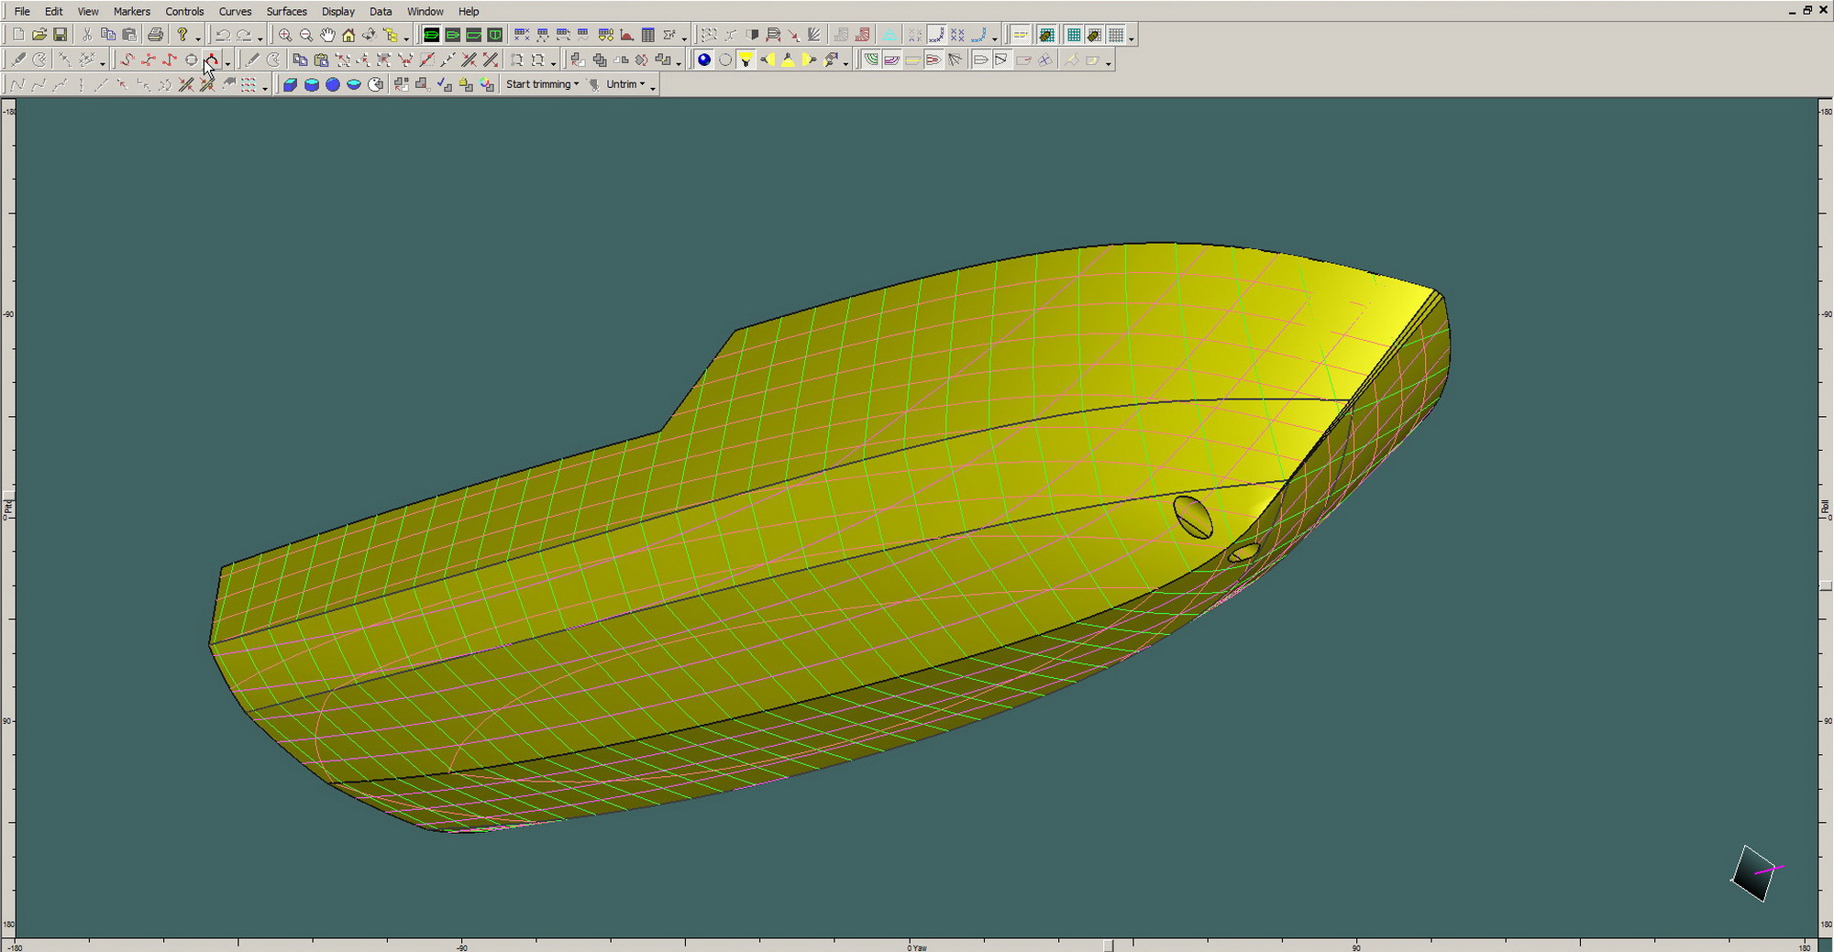
Task: Click the large bow thruster opening on hull
Action: (1193, 518)
